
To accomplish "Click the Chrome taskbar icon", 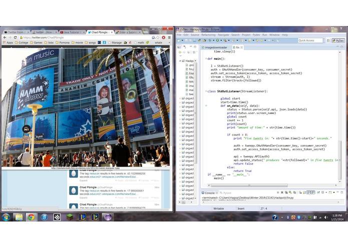I will pos(31,217).
